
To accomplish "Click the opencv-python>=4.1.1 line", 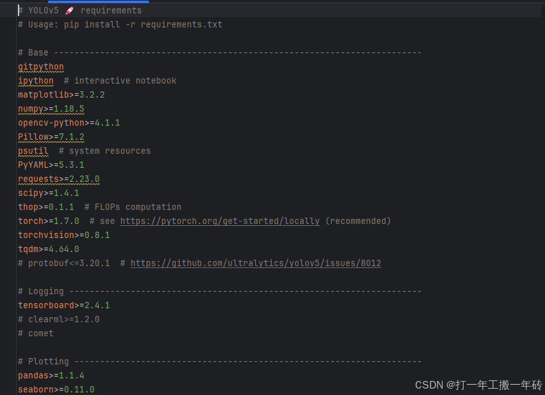I will point(69,123).
